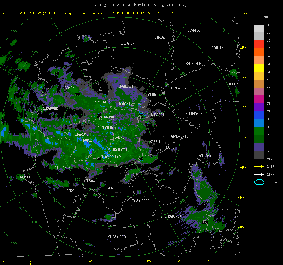The width and height of the screenshot is (283, 265).
Task: Click the DAVANGERI city label
Action: [141, 201]
